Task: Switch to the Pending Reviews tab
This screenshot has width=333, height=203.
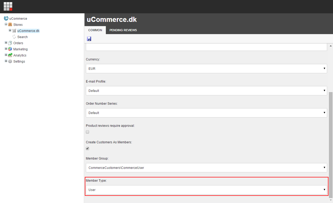Action: coord(123,30)
